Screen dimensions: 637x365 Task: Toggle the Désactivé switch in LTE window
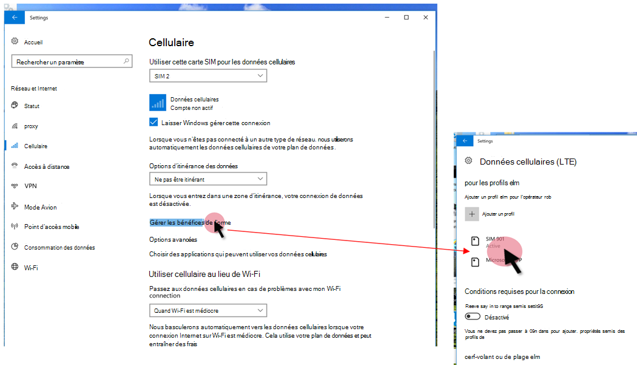click(x=473, y=316)
